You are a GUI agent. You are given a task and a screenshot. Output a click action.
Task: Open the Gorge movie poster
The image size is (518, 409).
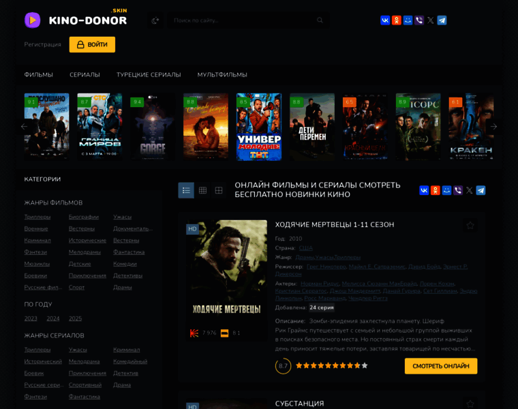153,127
